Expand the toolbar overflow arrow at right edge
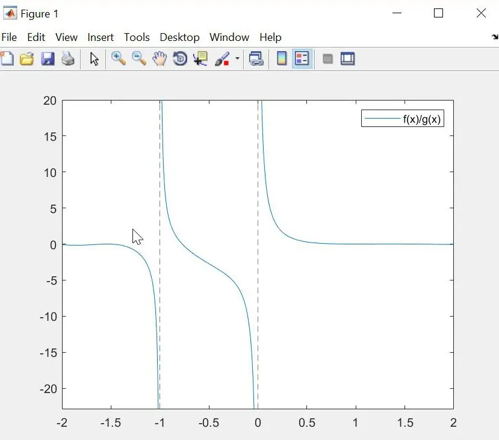Screen dimensions: 499x440 tap(494, 37)
